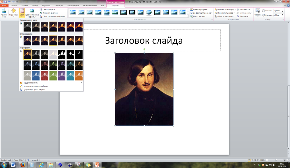Apply the double black frame picture style
Screen dimensions: 290x168
[123, 12]
